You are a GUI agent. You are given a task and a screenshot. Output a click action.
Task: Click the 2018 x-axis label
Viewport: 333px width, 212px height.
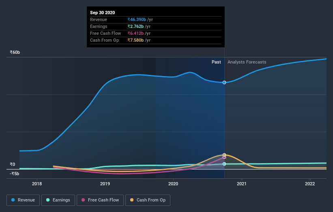pos(37,184)
